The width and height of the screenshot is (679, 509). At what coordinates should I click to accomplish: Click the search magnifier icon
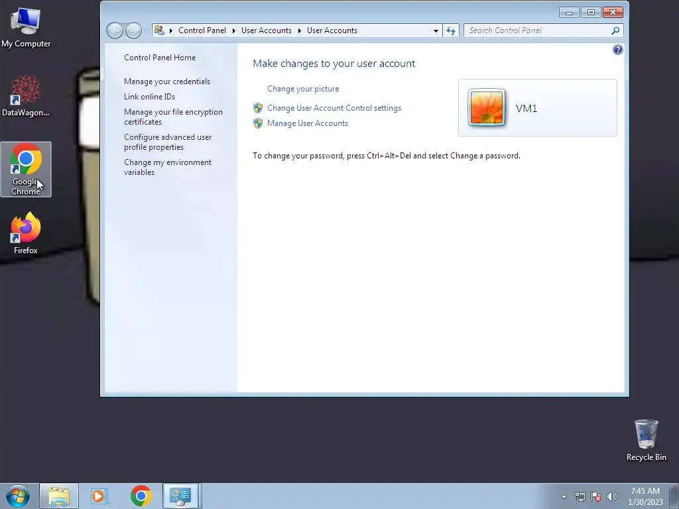coord(615,30)
